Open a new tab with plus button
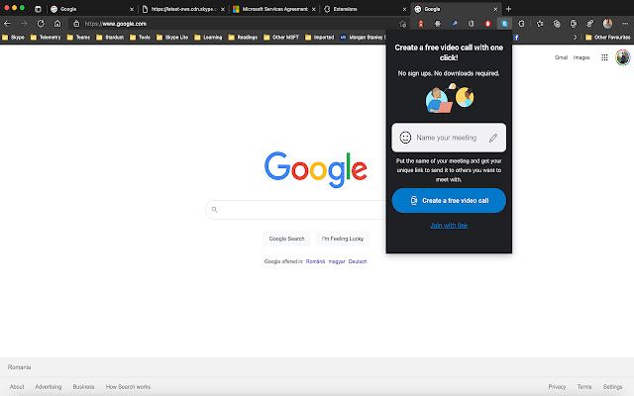The width and height of the screenshot is (634, 396). click(x=508, y=9)
